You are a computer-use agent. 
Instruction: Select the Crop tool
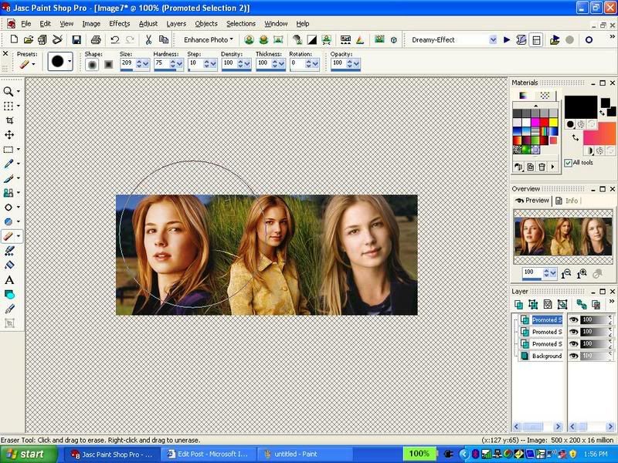[9, 120]
